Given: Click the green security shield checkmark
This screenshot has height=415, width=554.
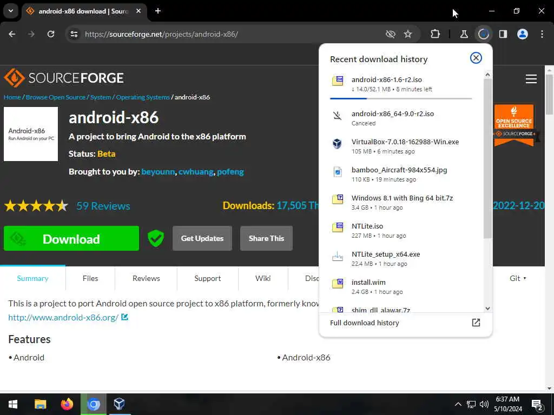Looking at the screenshot, I should click(156, 238).
